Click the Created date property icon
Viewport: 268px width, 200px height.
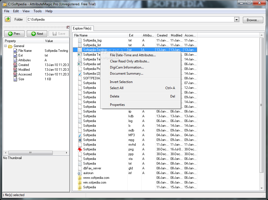point(15,65)
